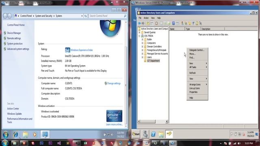The image size is (260, 146).
Task: Click the Create new user toolbar icon
Action: pos(182,24)
